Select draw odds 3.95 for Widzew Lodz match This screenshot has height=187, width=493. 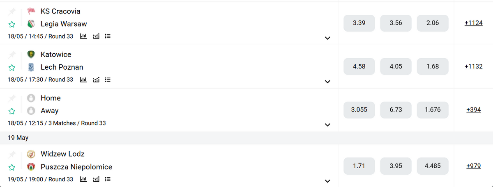(396, 166)
